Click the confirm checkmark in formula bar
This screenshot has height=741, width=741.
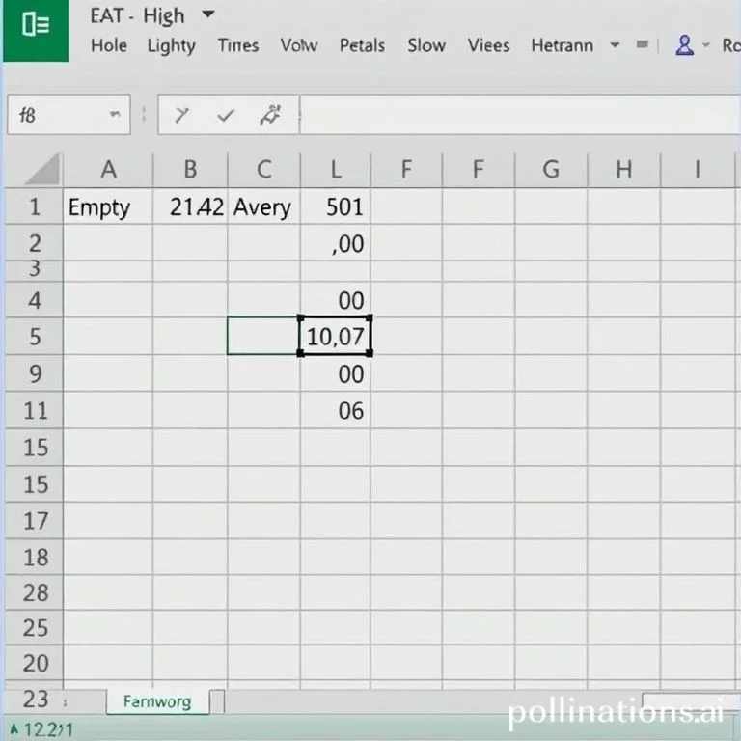coord(226,116)
